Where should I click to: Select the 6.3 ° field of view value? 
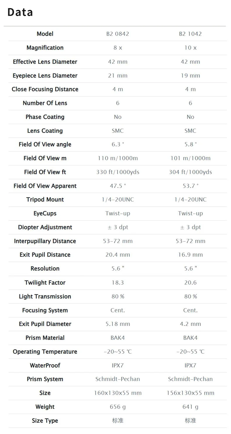pos(118,145)
